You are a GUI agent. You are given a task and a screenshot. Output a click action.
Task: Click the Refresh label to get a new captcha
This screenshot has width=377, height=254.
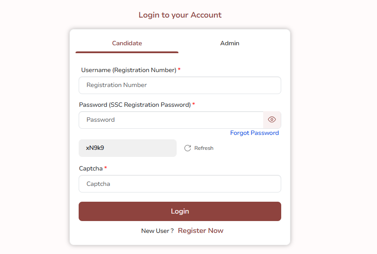coord(203,148)
